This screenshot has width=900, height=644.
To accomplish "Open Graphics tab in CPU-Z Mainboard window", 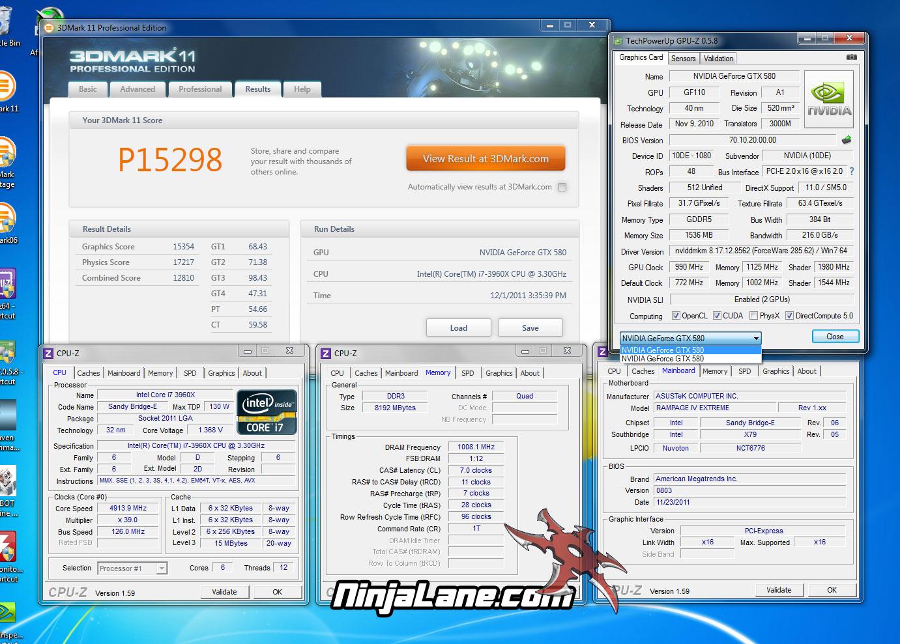I will (776, 371).
